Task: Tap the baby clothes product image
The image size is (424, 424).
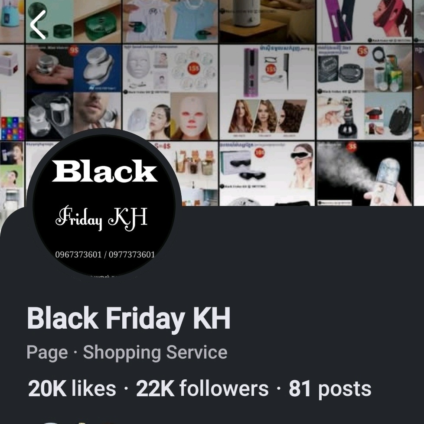Action: 170,21
